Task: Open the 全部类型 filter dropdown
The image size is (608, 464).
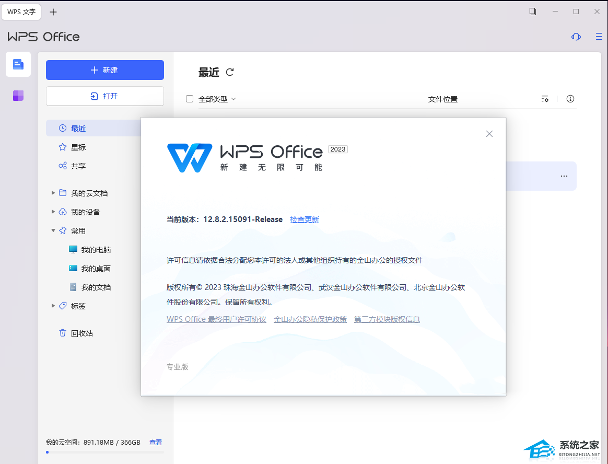Action: (217, 99)
